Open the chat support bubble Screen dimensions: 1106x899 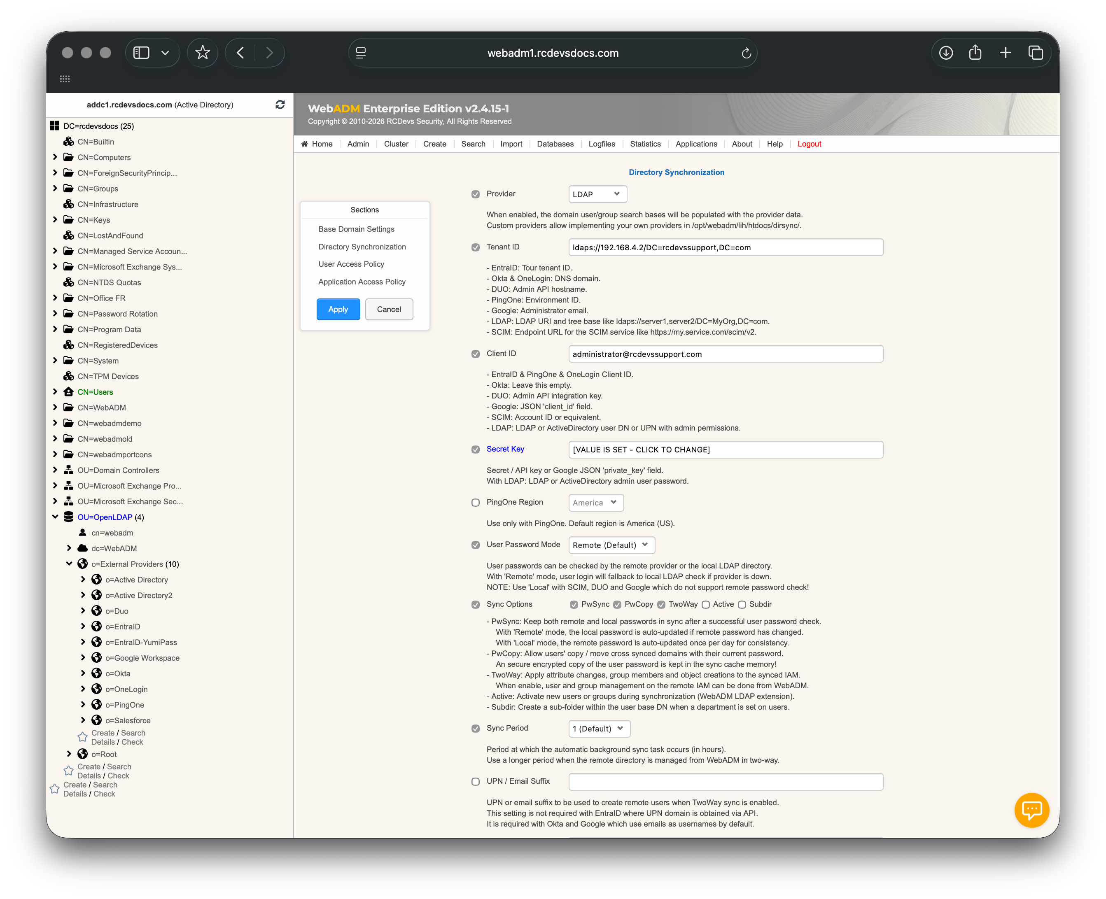point(1032,810)
